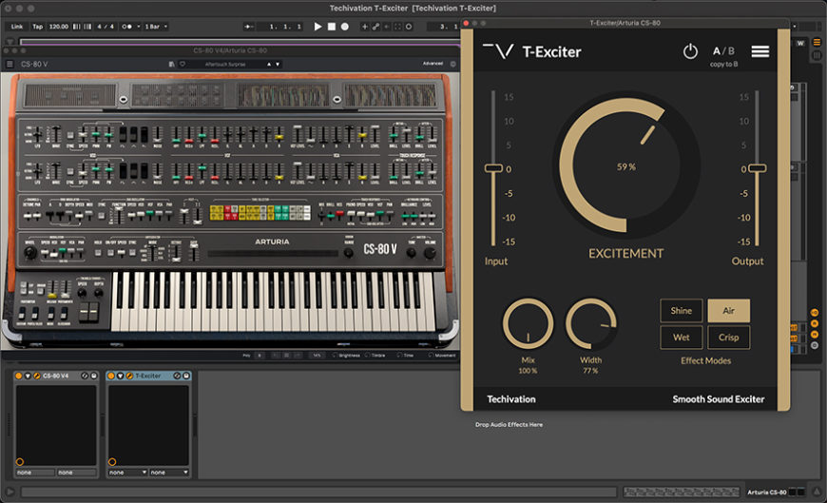Click the plus overdub icon in transport
Image resolution: width=827 pixels, height=503 pixels.
click(x=364, y=27)
